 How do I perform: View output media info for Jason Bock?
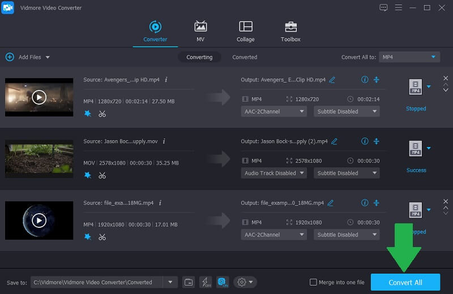pyautogui.click(x=365, y=141)
